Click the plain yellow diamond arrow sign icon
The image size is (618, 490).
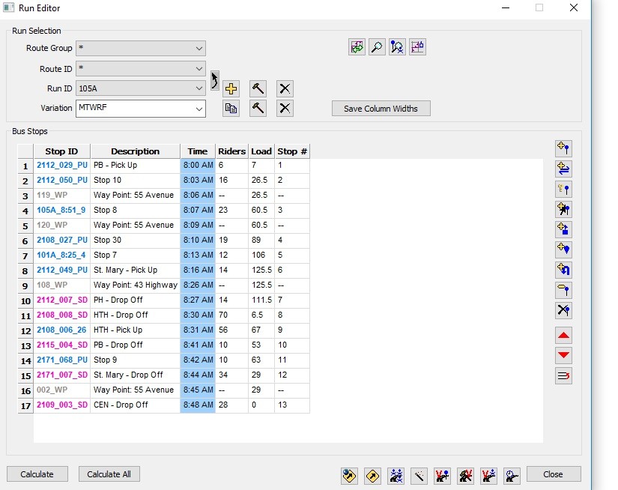click(373, 476)
